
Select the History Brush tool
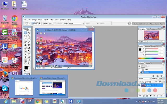pyautogui.click(x=29, y=45)
